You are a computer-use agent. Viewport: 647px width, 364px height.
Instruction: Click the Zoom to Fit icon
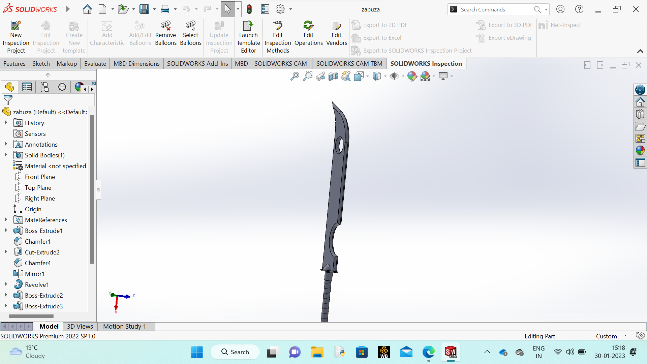pos(295,76)
